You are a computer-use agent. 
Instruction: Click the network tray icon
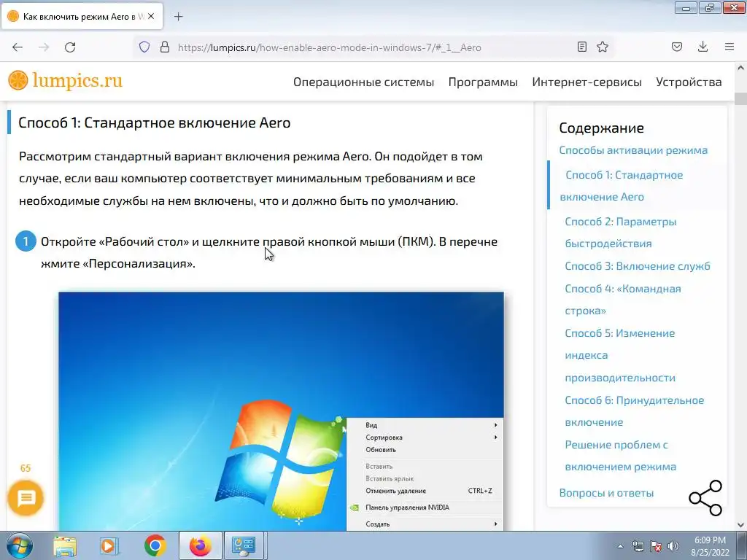638,546
